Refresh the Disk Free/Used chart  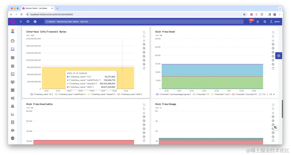point(273,68)
